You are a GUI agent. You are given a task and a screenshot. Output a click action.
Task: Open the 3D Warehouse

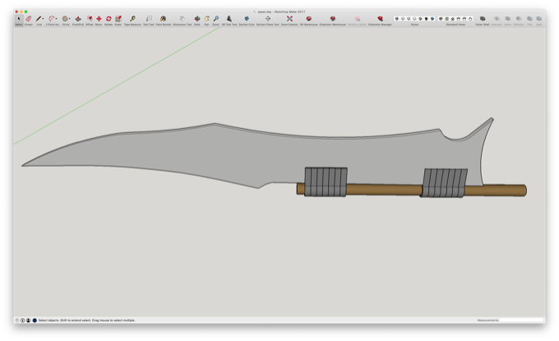pyautogui.click(x=309, y=19)
